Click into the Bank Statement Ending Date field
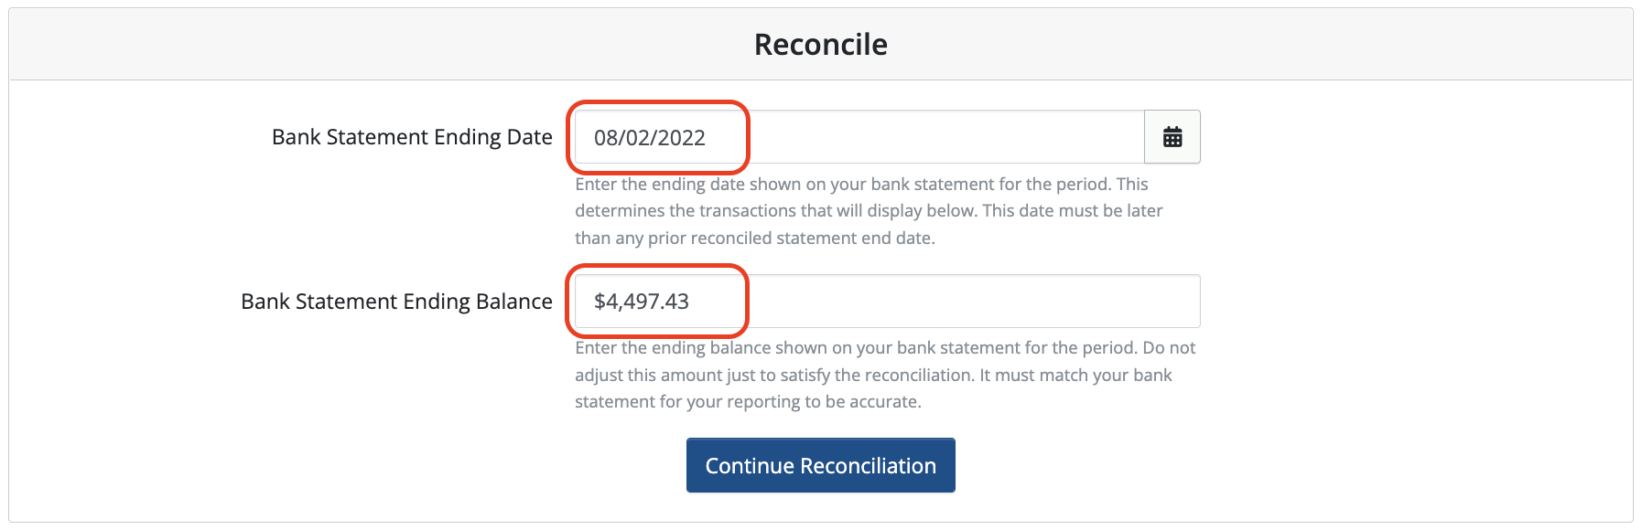Image resolution: width=1642 pixels, height=530 pixels. (859, 137)
